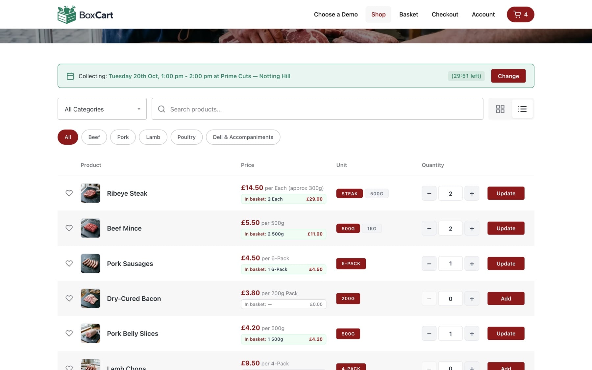592x370 pixels.
Task: Increase Pork Belly Slices quantity with plus
Action: pyautogui.click(x=472, y=333)
